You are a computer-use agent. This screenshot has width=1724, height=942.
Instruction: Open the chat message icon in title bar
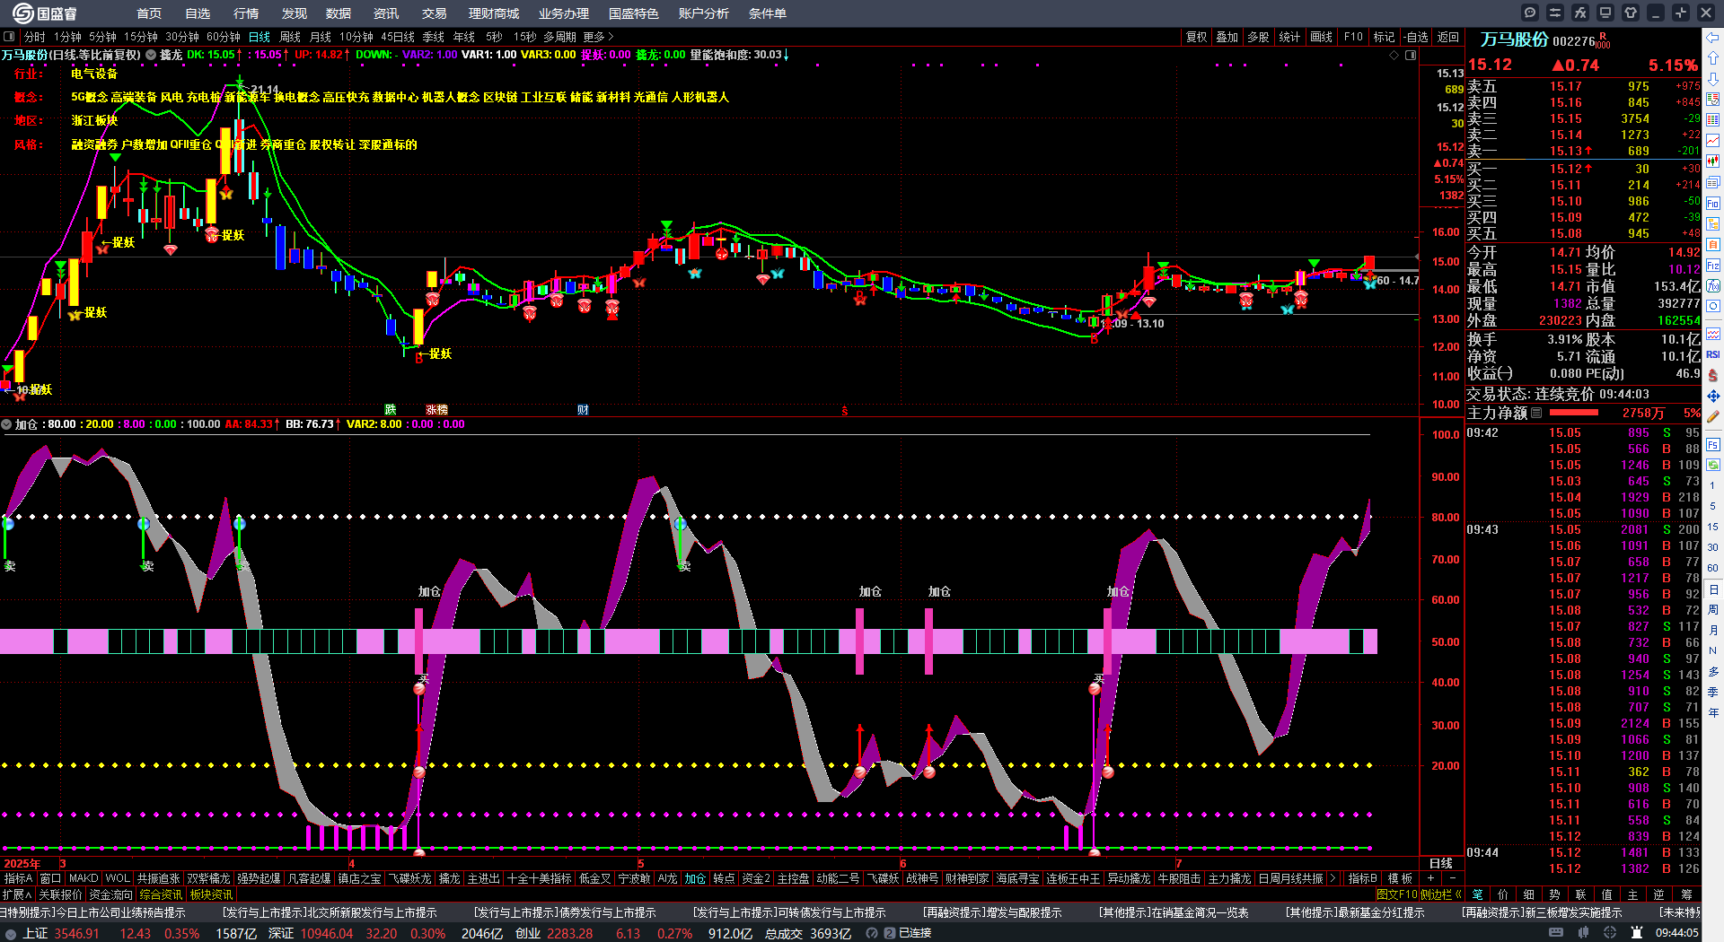pos(1530,13)
